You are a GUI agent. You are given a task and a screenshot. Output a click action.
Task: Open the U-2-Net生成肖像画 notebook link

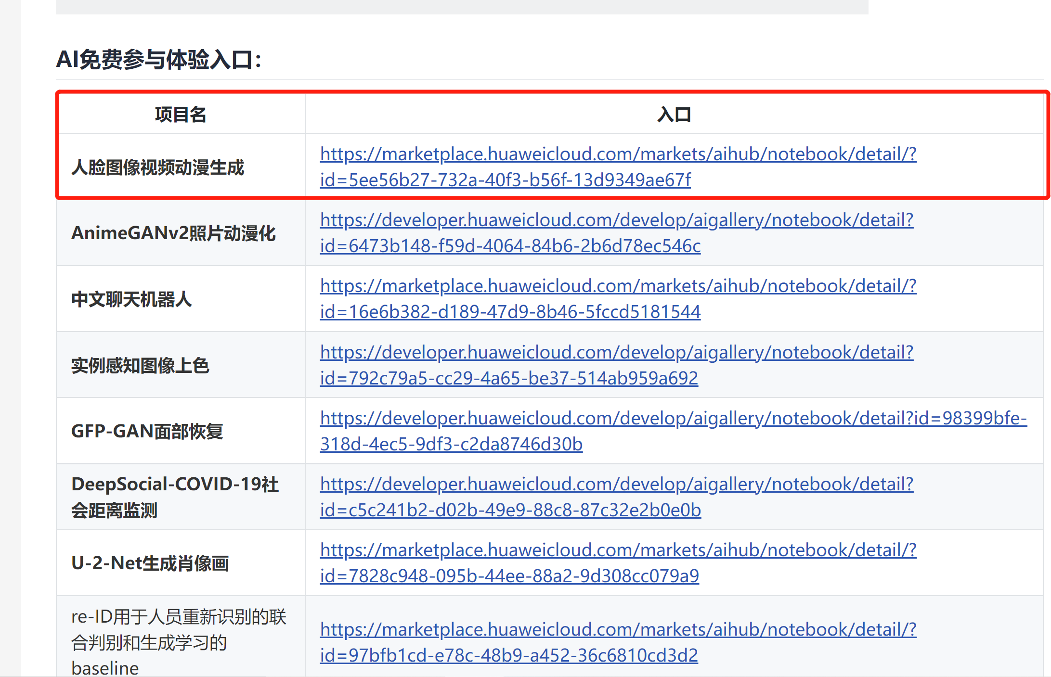(x=618, y=550)
